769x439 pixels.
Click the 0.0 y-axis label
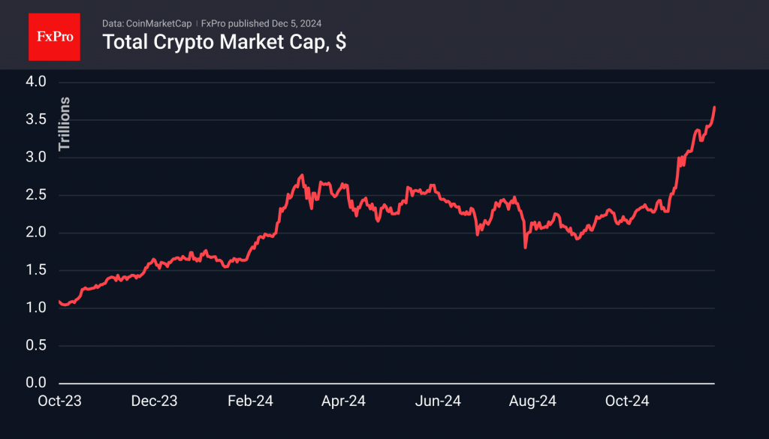(37, 383)
